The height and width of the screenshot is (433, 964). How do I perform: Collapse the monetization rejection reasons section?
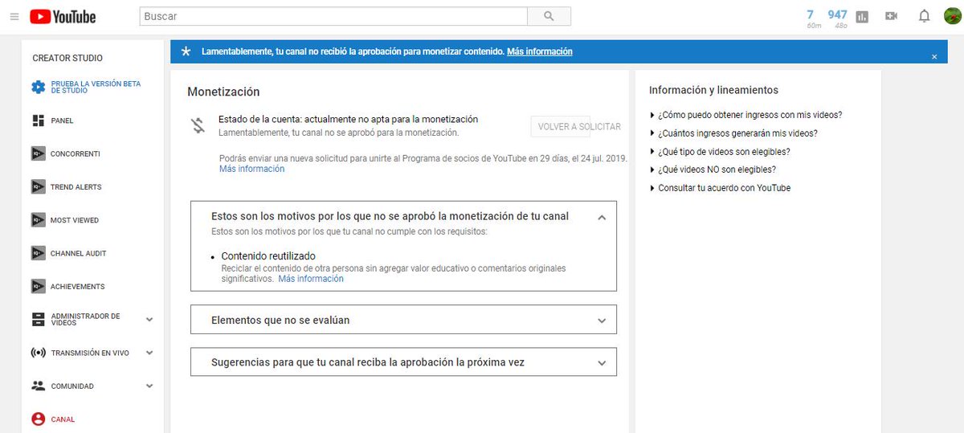602,217
